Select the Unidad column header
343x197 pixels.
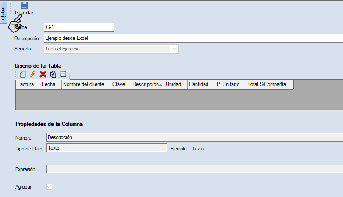pyautogui.click(x=175, y=84)
